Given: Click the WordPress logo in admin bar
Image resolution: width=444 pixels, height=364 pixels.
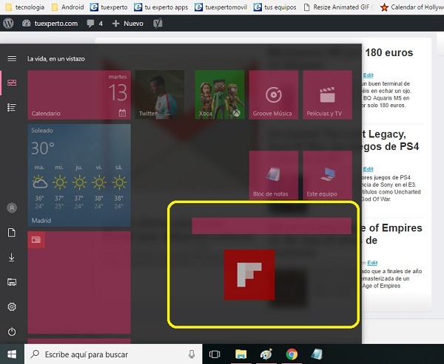Looking at the screenshot, I should (8, 23).
